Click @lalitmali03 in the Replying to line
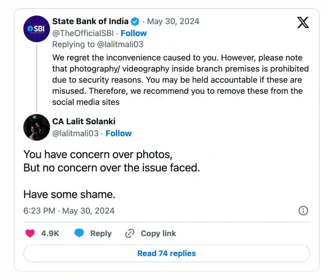The image size is (330, 278). [120, 44]
